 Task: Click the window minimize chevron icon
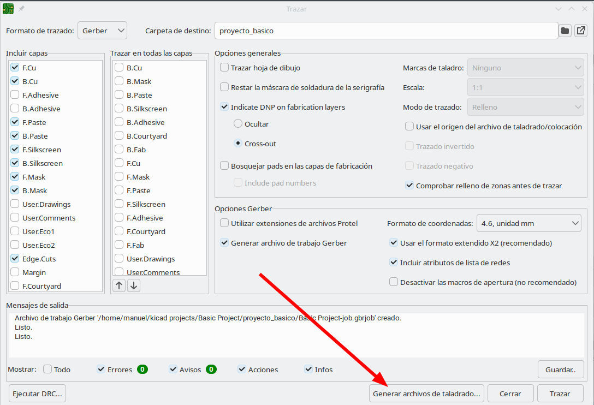click(558, 9)
